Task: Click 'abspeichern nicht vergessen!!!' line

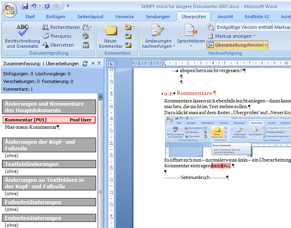Action: [x=213, y=70]
